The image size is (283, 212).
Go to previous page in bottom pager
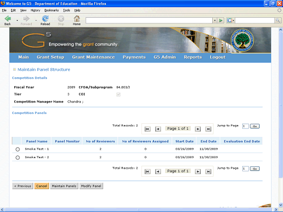coord(158,171)
